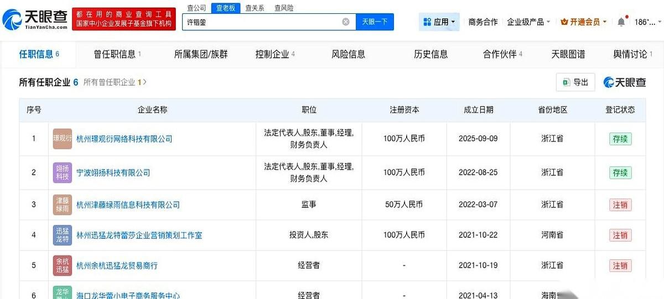
Task: Click 50万人民币 registered capital cell
Action: pos(404,205)
